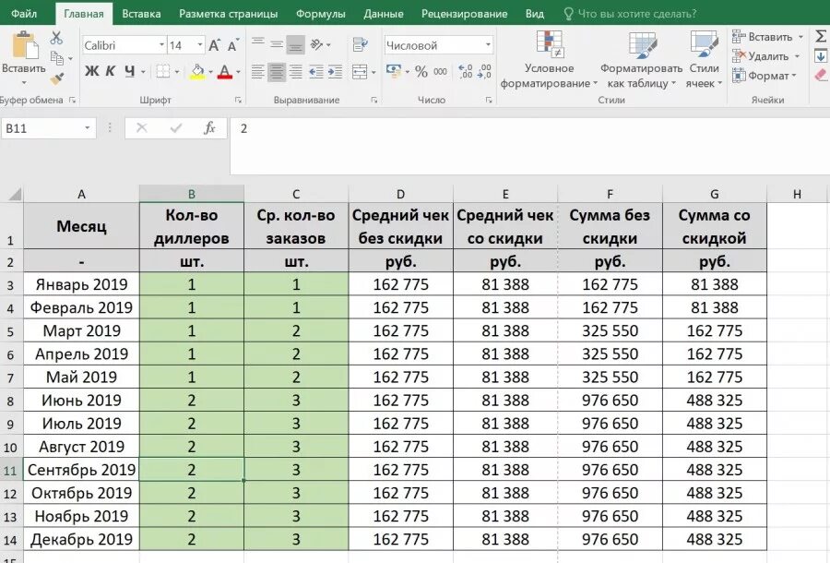The width and height of the screenshot is (830, 563).
Task: Decrease font size with small A
Action: coord(233,45)
